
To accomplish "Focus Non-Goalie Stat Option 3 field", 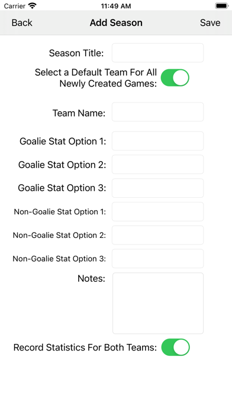I will (x=157, y=259).
